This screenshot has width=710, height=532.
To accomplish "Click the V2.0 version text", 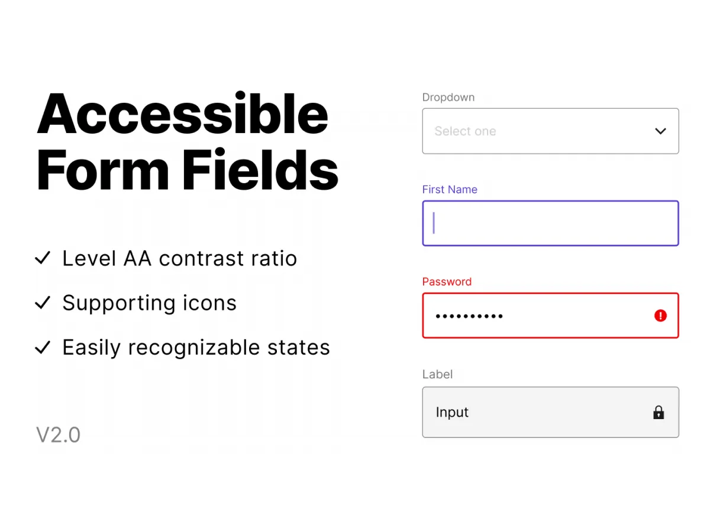I will tap(58, 434).
